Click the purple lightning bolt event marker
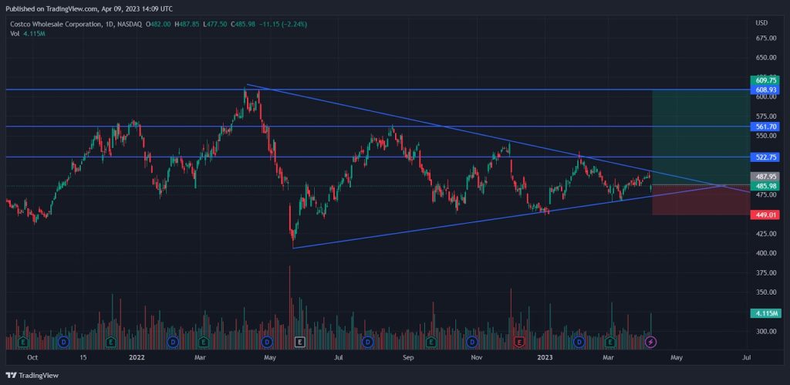 [651, 342]
